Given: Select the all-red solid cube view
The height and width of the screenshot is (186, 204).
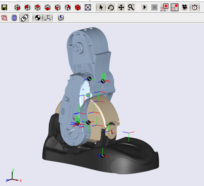Looking at the screenshot, I should (78, 7).
